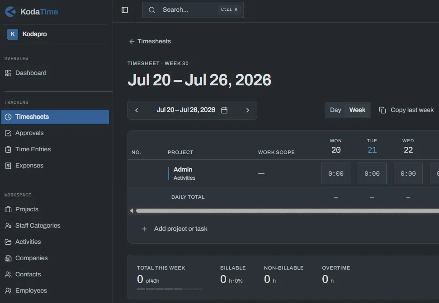
Task: Click the Timesheets back link
Action: (x=150, y=42)
